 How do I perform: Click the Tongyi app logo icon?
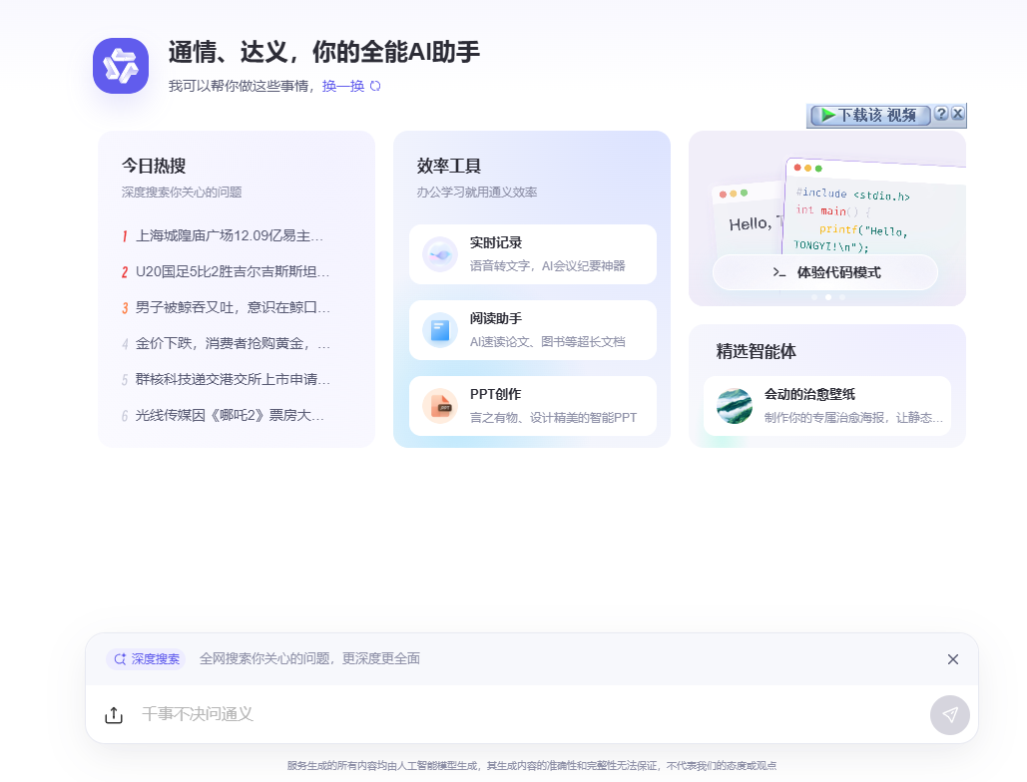tap(121, 66)
